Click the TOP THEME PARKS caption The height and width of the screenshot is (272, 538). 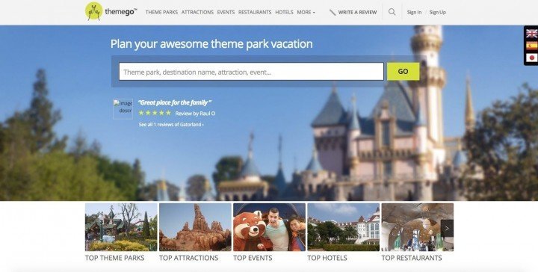tap(115, 258)
